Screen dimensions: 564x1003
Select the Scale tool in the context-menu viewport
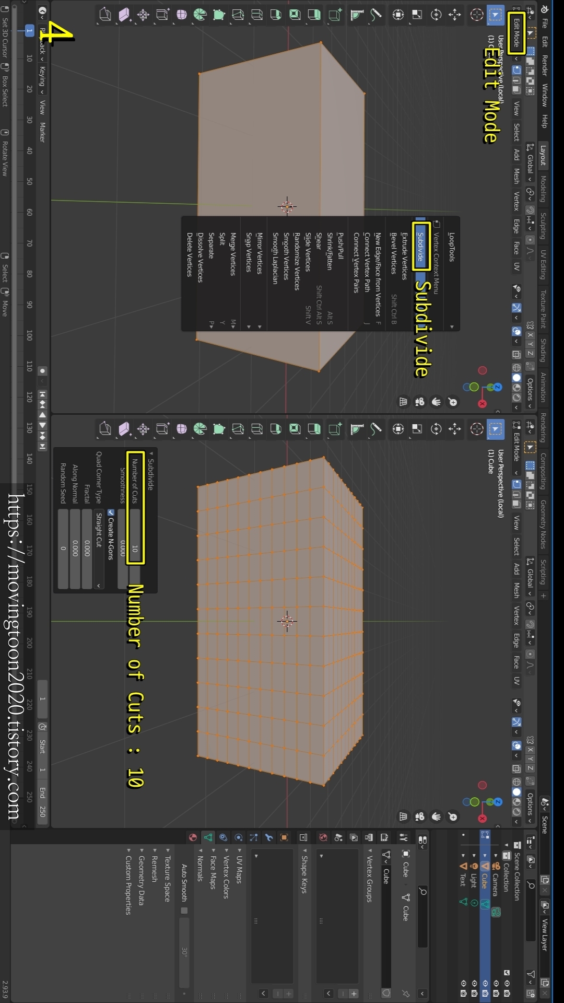[417, 15]
